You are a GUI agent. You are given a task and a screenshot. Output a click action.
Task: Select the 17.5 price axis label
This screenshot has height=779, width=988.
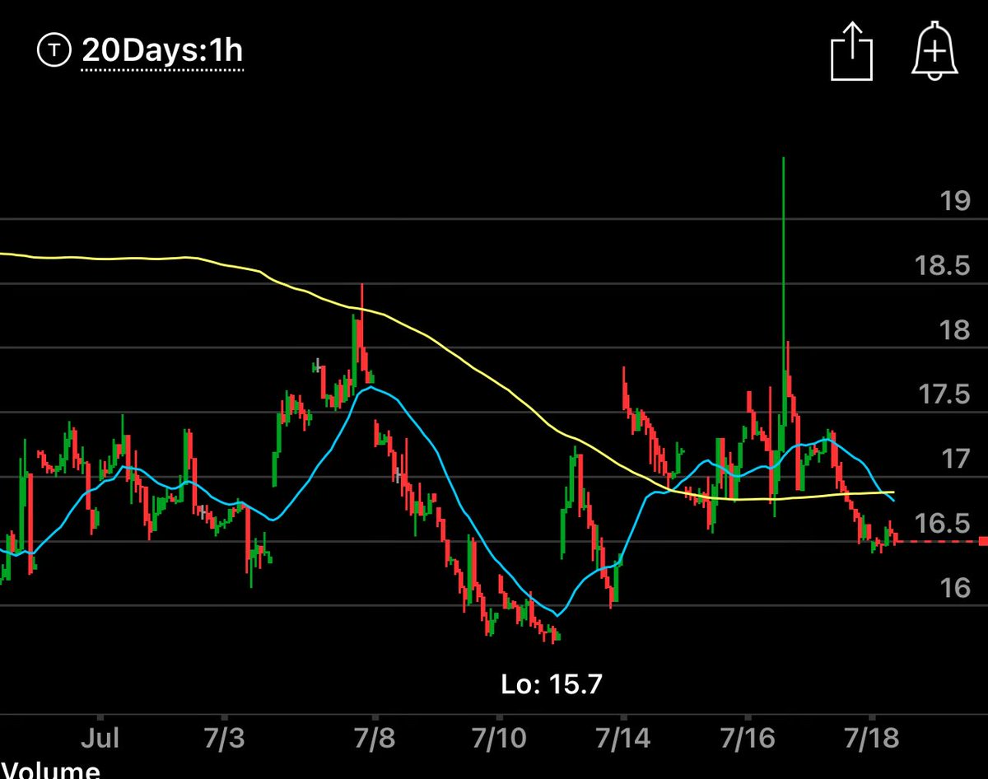tap(943, 395)
